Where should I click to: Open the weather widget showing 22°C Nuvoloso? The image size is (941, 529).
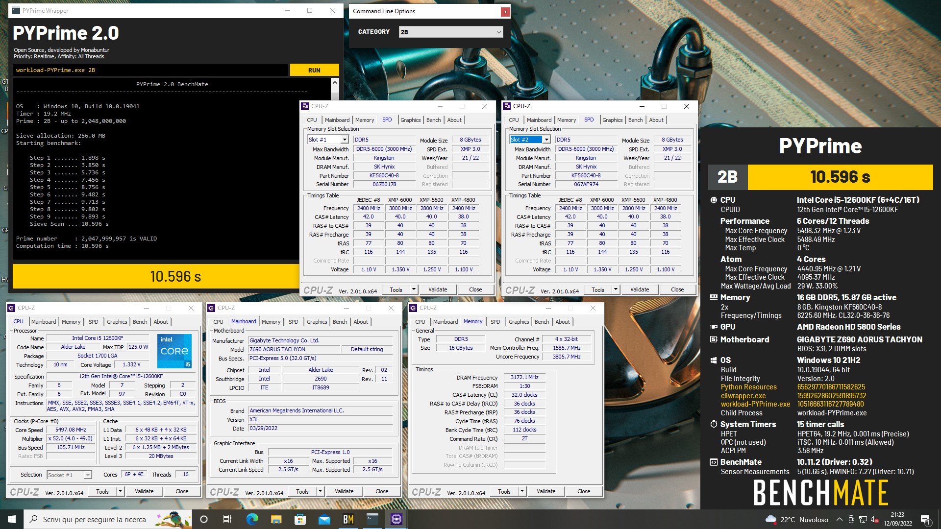point(797,520)
